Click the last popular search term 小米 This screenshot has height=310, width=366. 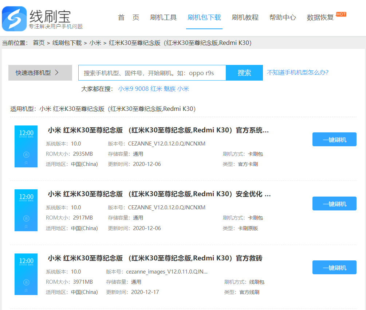[x=183, y=89]
